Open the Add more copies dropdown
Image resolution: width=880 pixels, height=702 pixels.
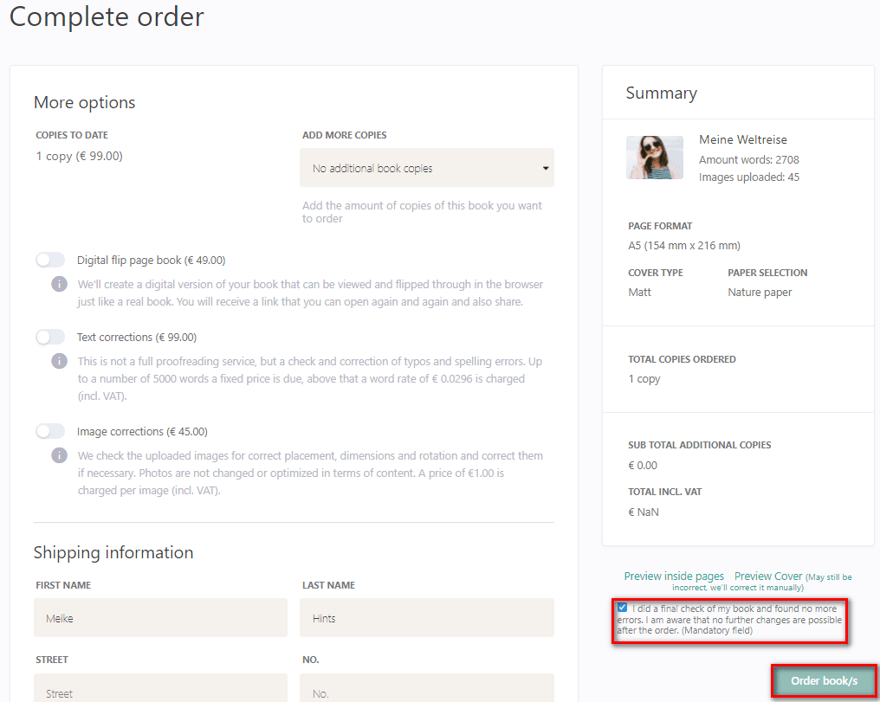[426, 168]
